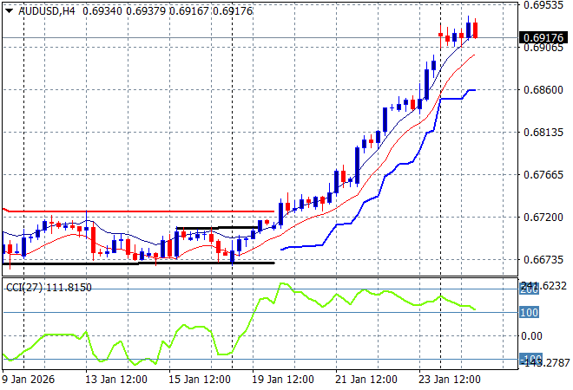This screenshot has width=573, height=390.
Task: Click the 0.69535 top price label
Action: [x=543, y=5]
